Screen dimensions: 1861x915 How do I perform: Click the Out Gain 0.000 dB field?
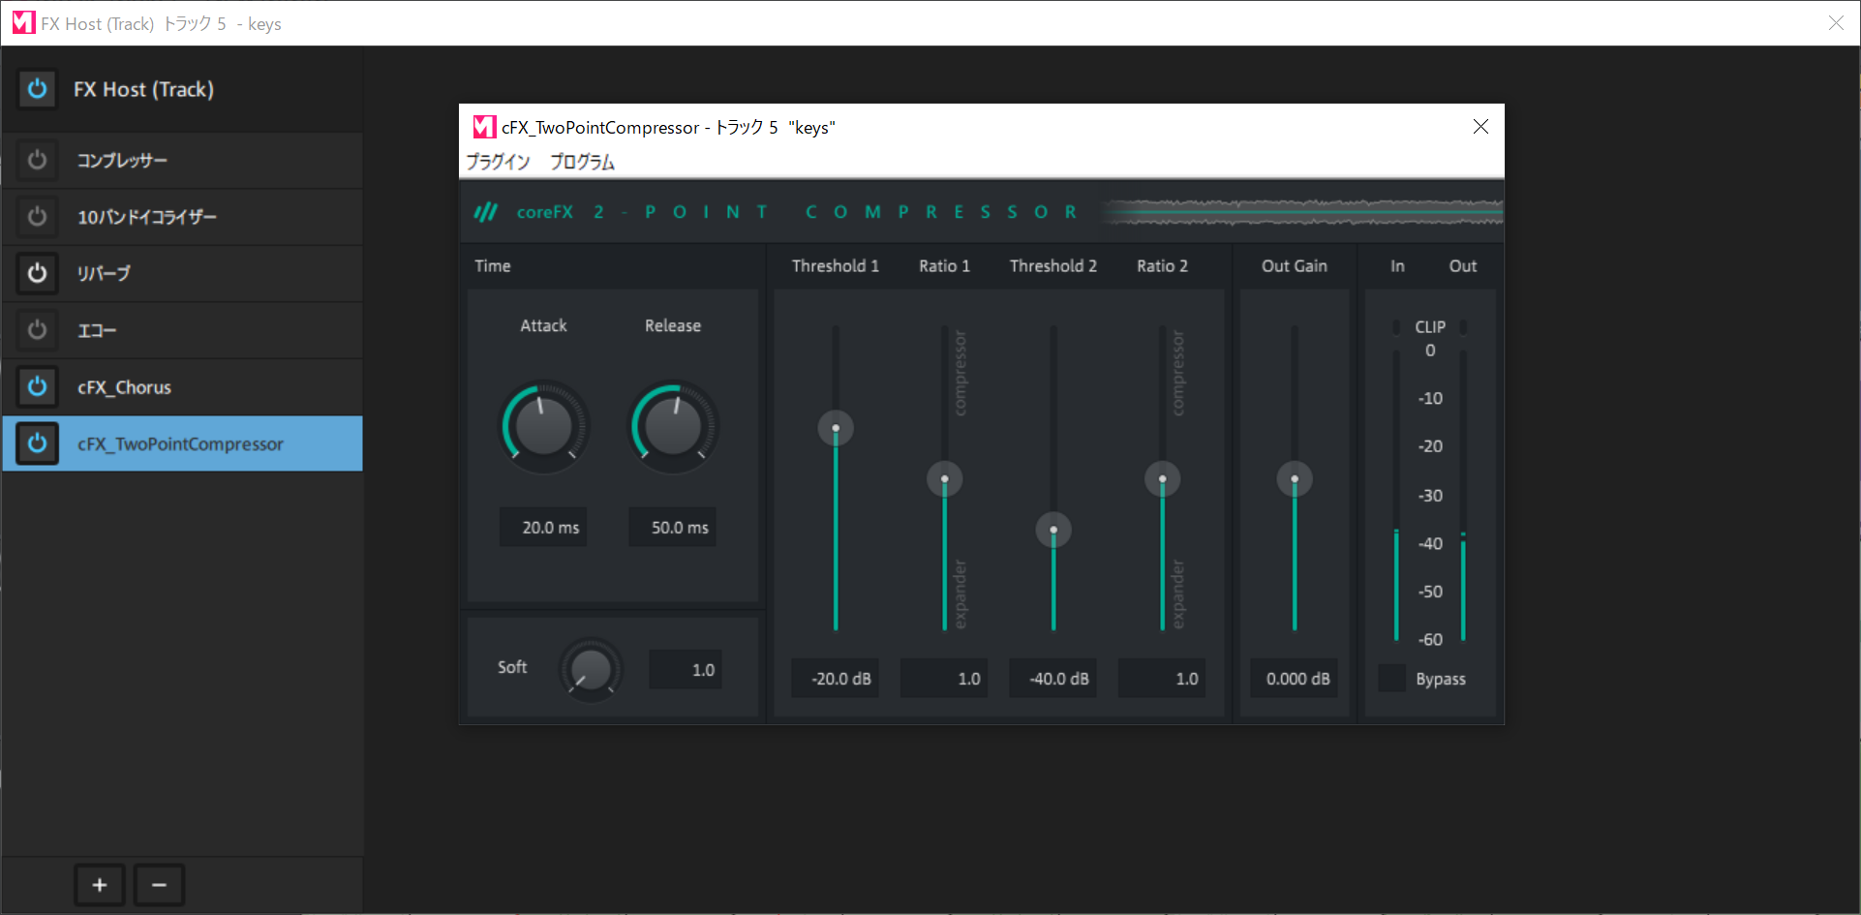1295,678
